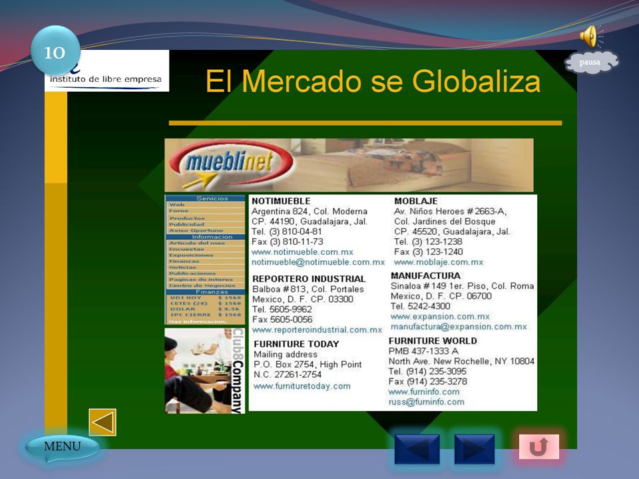639x479 pixels.
Task: Select the Noticias sidebar item
Action: (x=205, y=267)
